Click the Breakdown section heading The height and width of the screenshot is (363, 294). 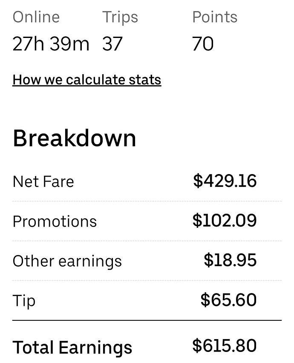[75, 139]
